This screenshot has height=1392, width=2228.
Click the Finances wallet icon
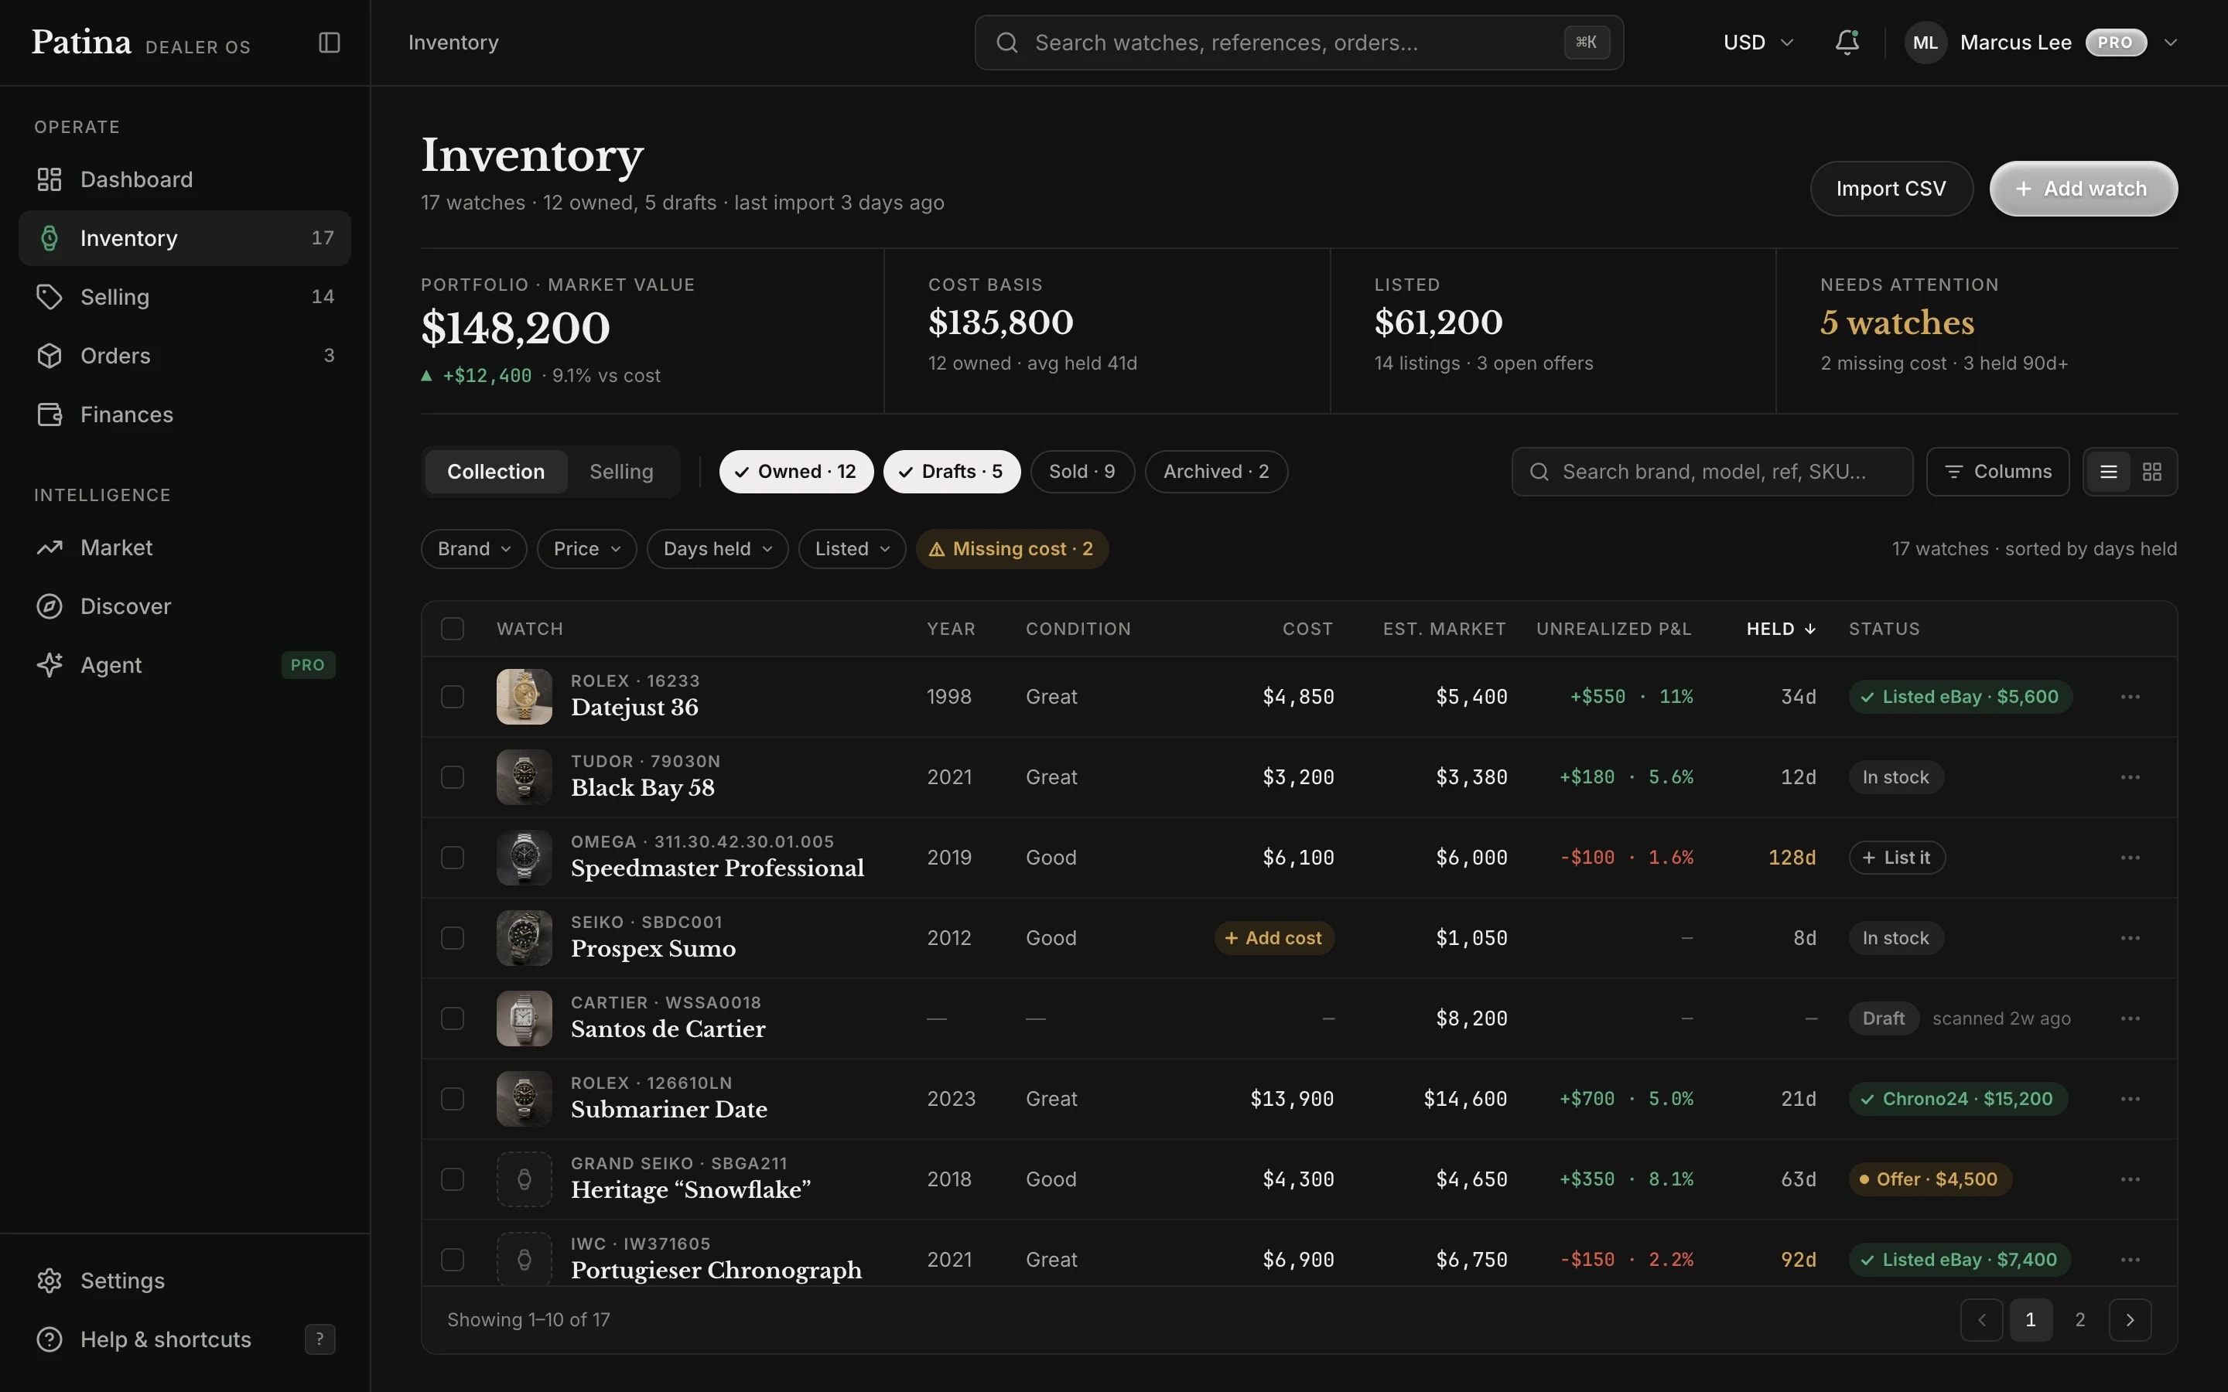tap(50, 415)
